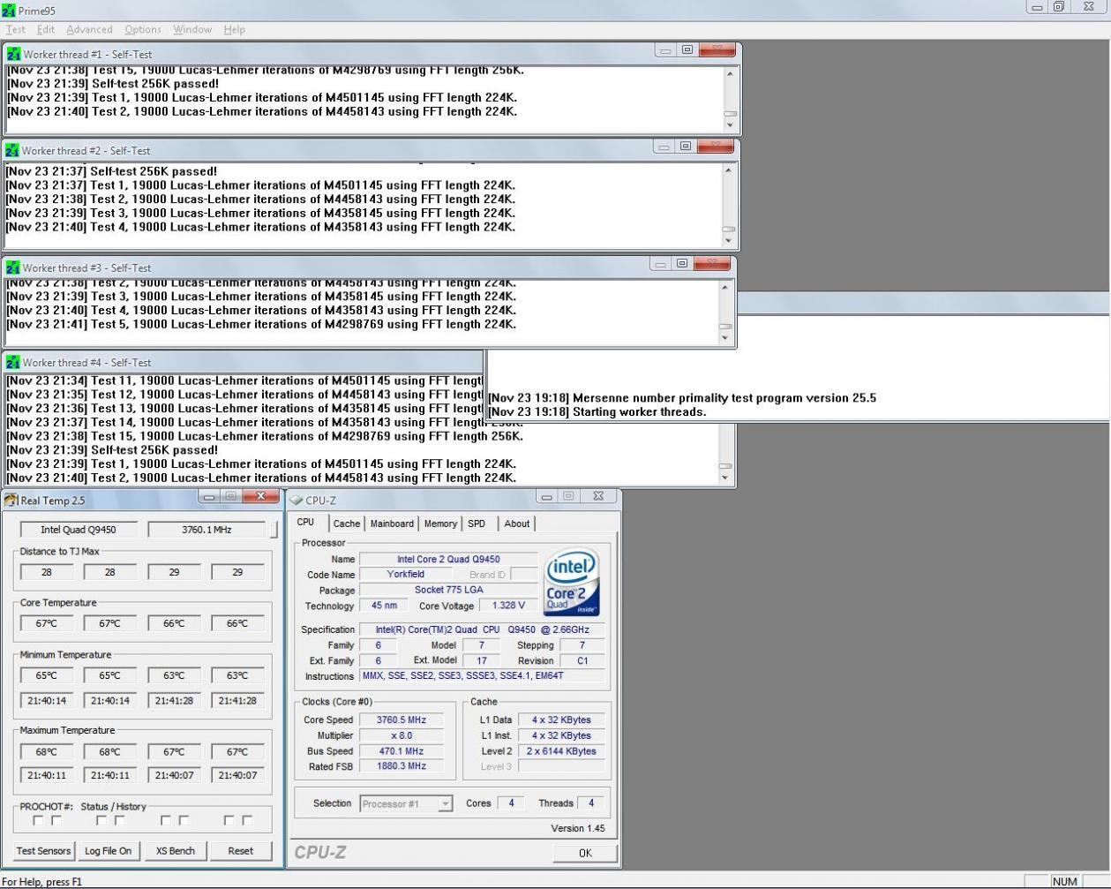Image resolution: width=1111 pixels, height=889 pixels.
Task: Click the Worker thread #4 window icon
Action: coord(12,362)
